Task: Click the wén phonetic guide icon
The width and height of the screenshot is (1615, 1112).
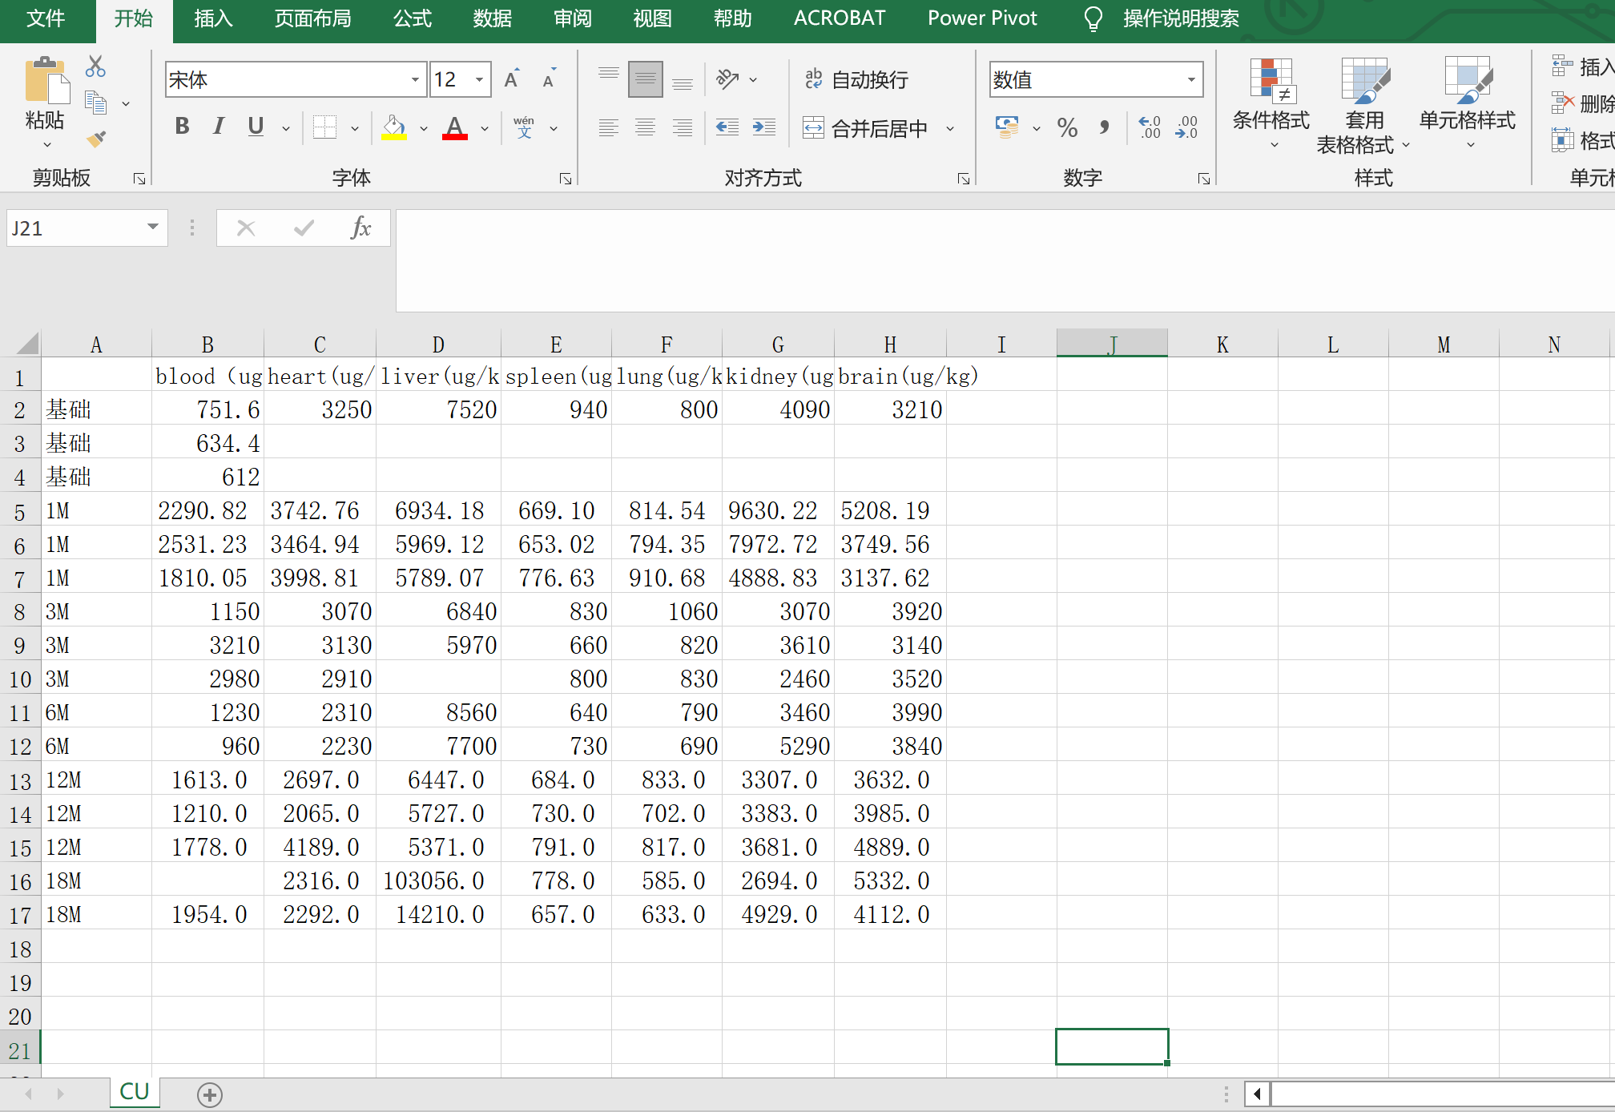Action: pyautogui.click(x=524, y=127)
